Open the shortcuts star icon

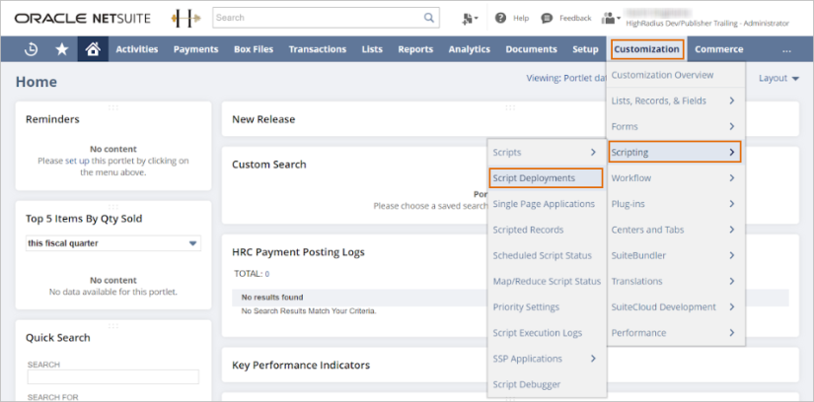(x=62, y=49)
